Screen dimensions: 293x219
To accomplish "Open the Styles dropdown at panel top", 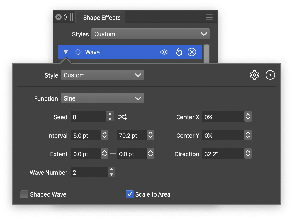I will click(150, 34).
